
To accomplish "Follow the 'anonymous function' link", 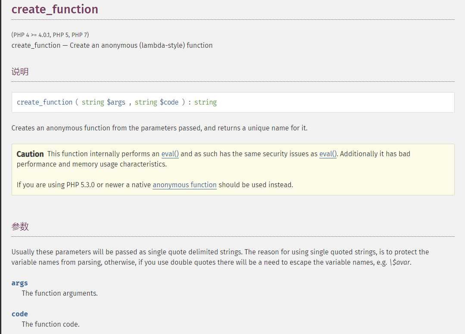I will (x=184, y=185).
